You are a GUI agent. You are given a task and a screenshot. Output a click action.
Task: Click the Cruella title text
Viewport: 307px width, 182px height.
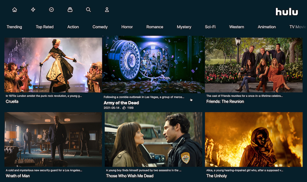click(12, 102)
